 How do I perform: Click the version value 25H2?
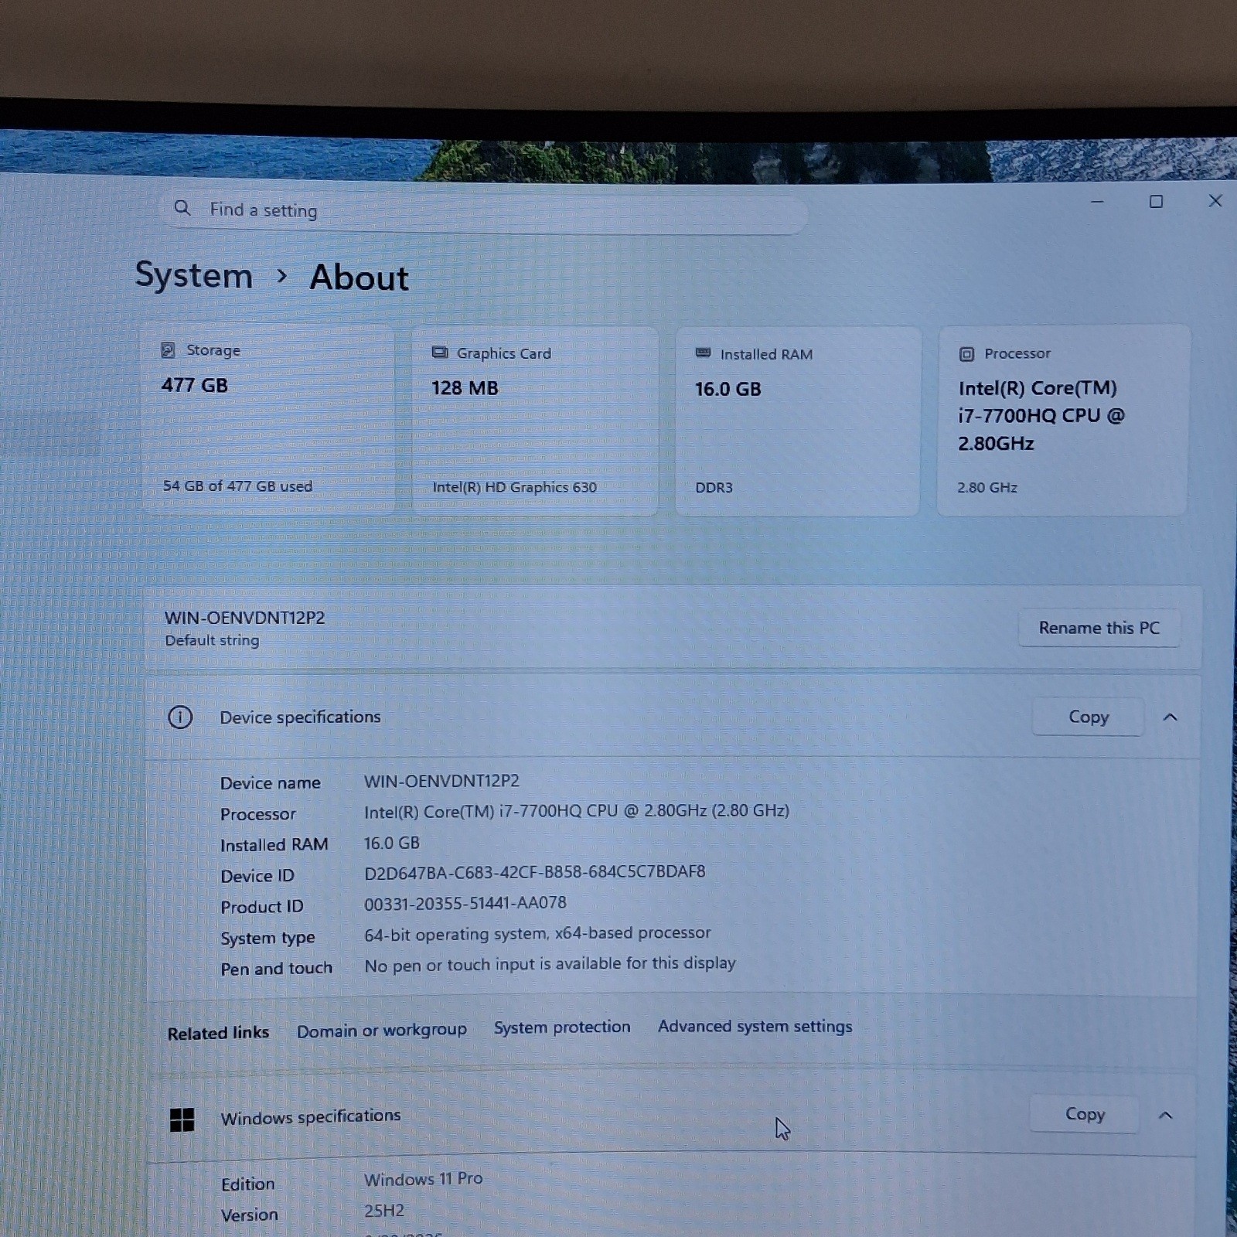pos(384,1211)
